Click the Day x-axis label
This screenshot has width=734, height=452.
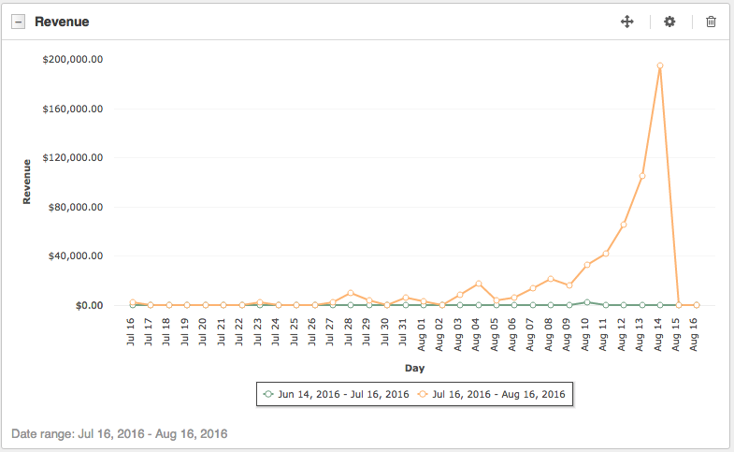point(414,368)
